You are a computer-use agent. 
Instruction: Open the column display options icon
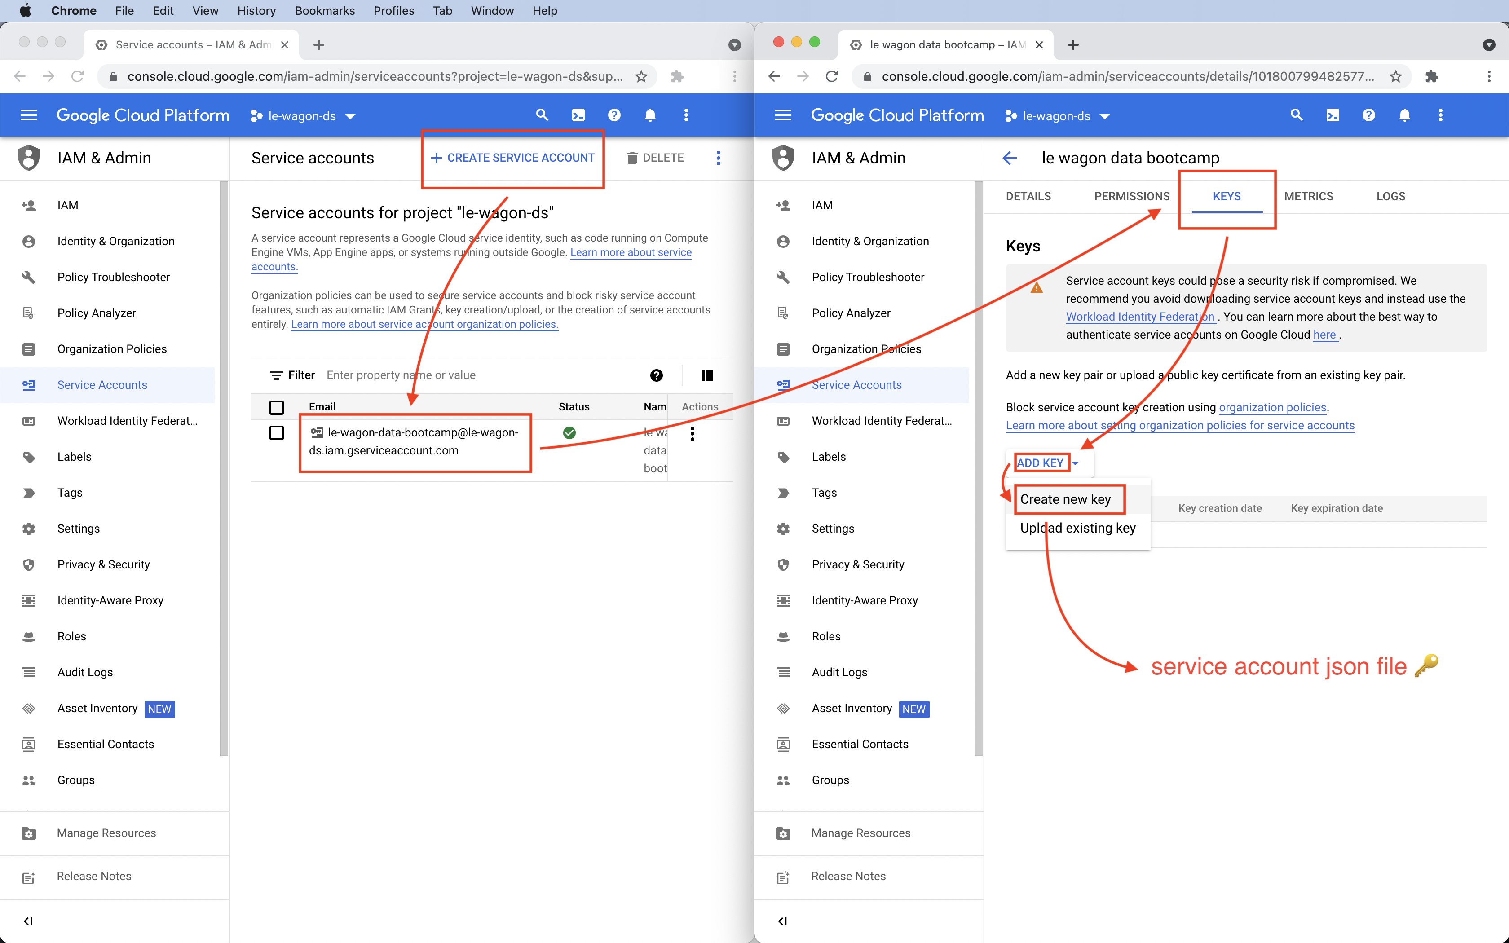[x=707, y=375]
